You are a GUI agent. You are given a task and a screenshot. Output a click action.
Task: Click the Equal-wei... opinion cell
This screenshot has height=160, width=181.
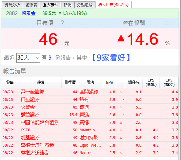[90, 145]
